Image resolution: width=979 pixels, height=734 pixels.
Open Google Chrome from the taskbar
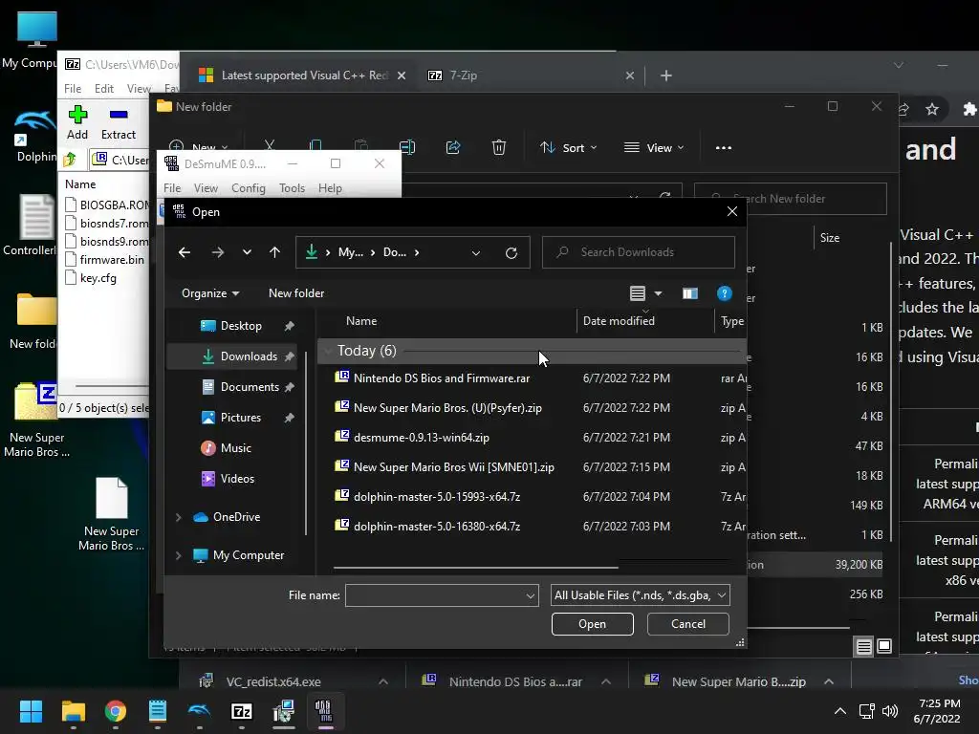[x=116, y=711]
